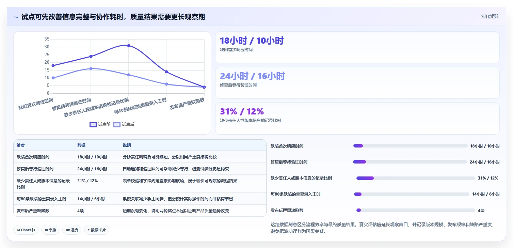The image size is (513, 248).
Task: Click the 每80条缺陷的重复录入工时 chart axis label
Action: 140,106
